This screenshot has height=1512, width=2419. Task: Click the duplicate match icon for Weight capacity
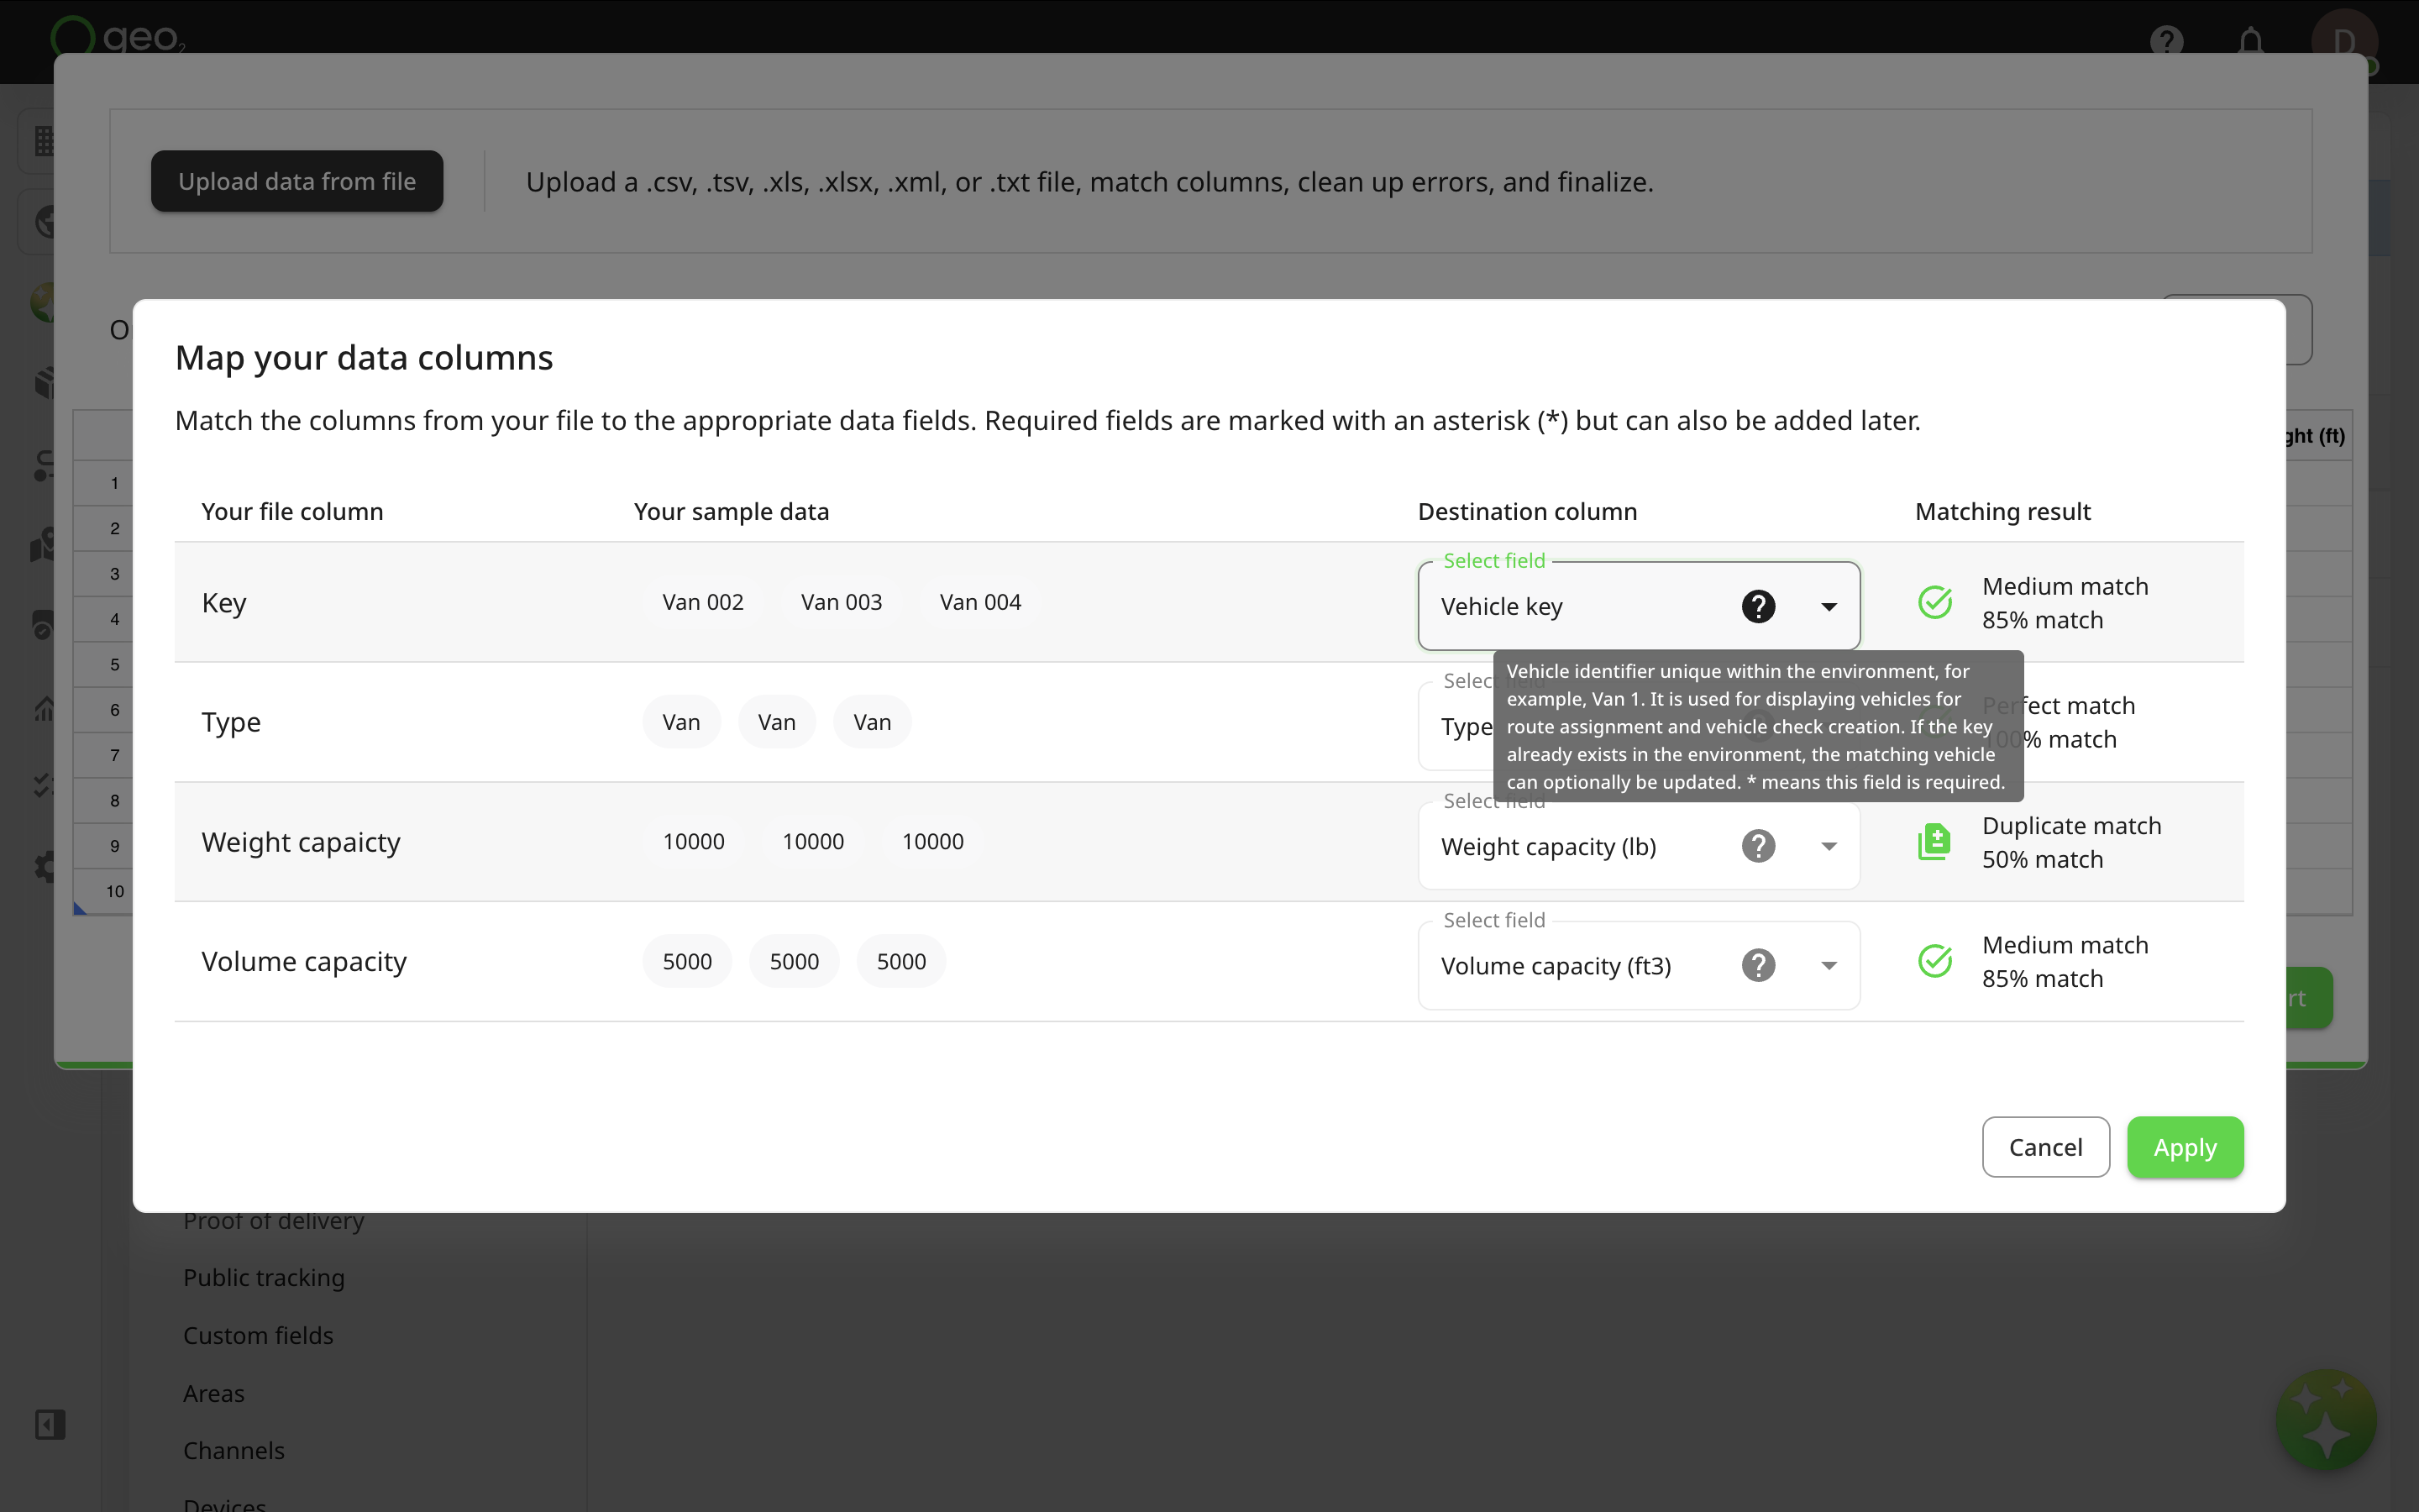click(1935, 842)
